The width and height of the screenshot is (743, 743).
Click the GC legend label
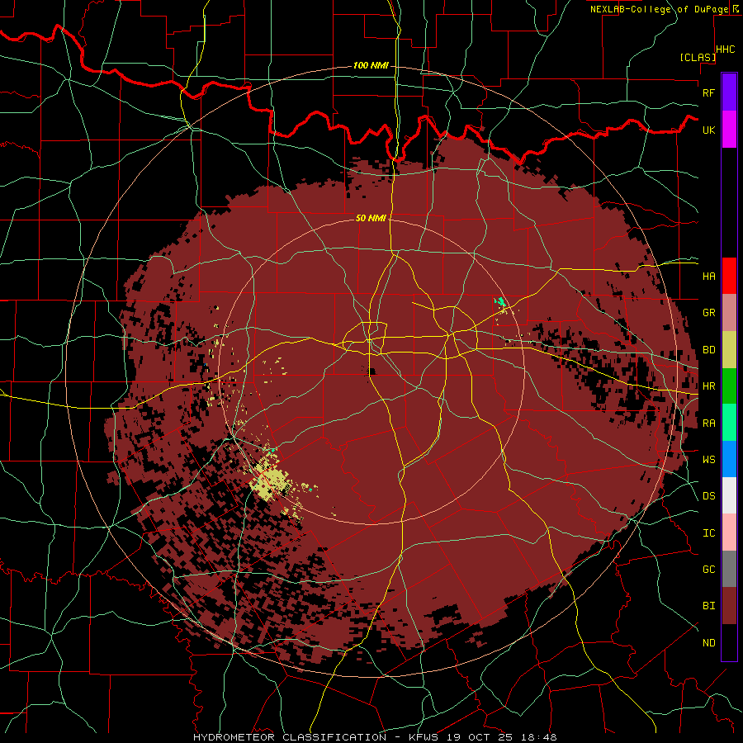[708, 570]
